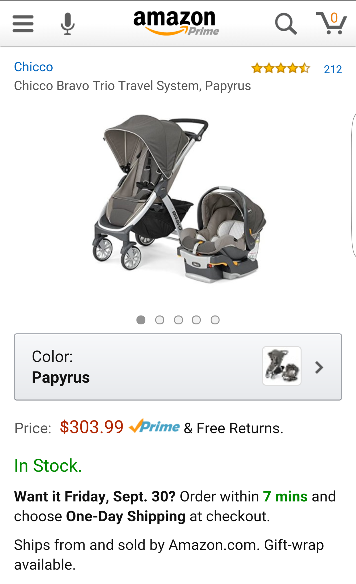This screenshot has height=584, width=356.
Task: Go home via the Amazon Prime logo
Action: pyautogui.click(x=176, y=23)
